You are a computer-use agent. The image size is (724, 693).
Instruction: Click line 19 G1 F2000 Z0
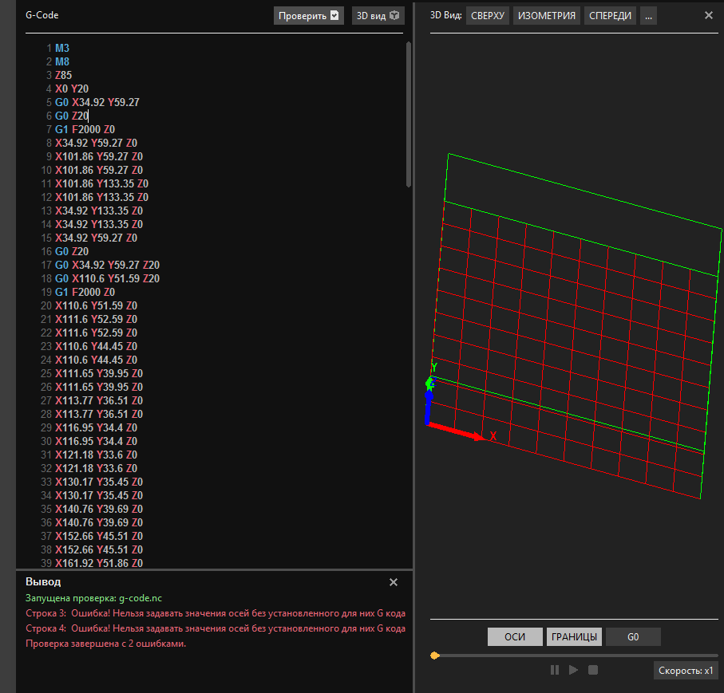(85, 292)
